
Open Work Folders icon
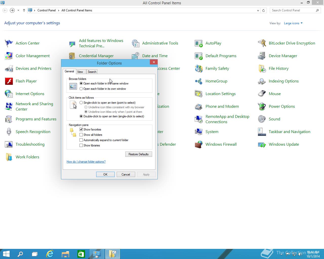coord(9,157)
